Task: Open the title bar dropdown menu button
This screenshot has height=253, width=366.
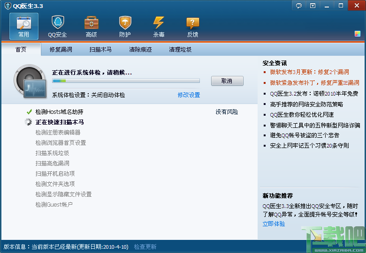Action: (313, 6)
